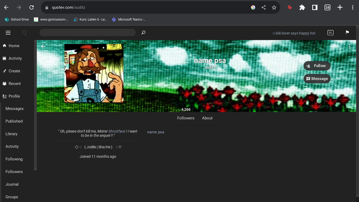Click the browser forward arrow
Screen dimensions: 359x202
(x=19, y=8)
